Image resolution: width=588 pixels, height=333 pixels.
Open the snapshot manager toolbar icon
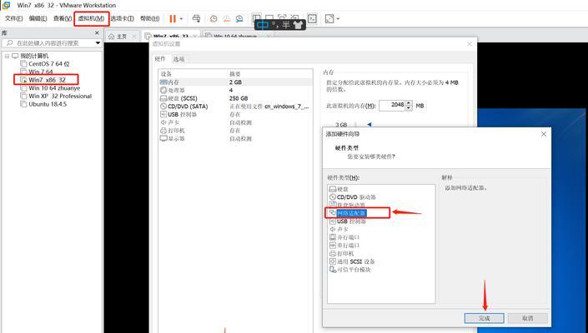[x=239, y=18]
